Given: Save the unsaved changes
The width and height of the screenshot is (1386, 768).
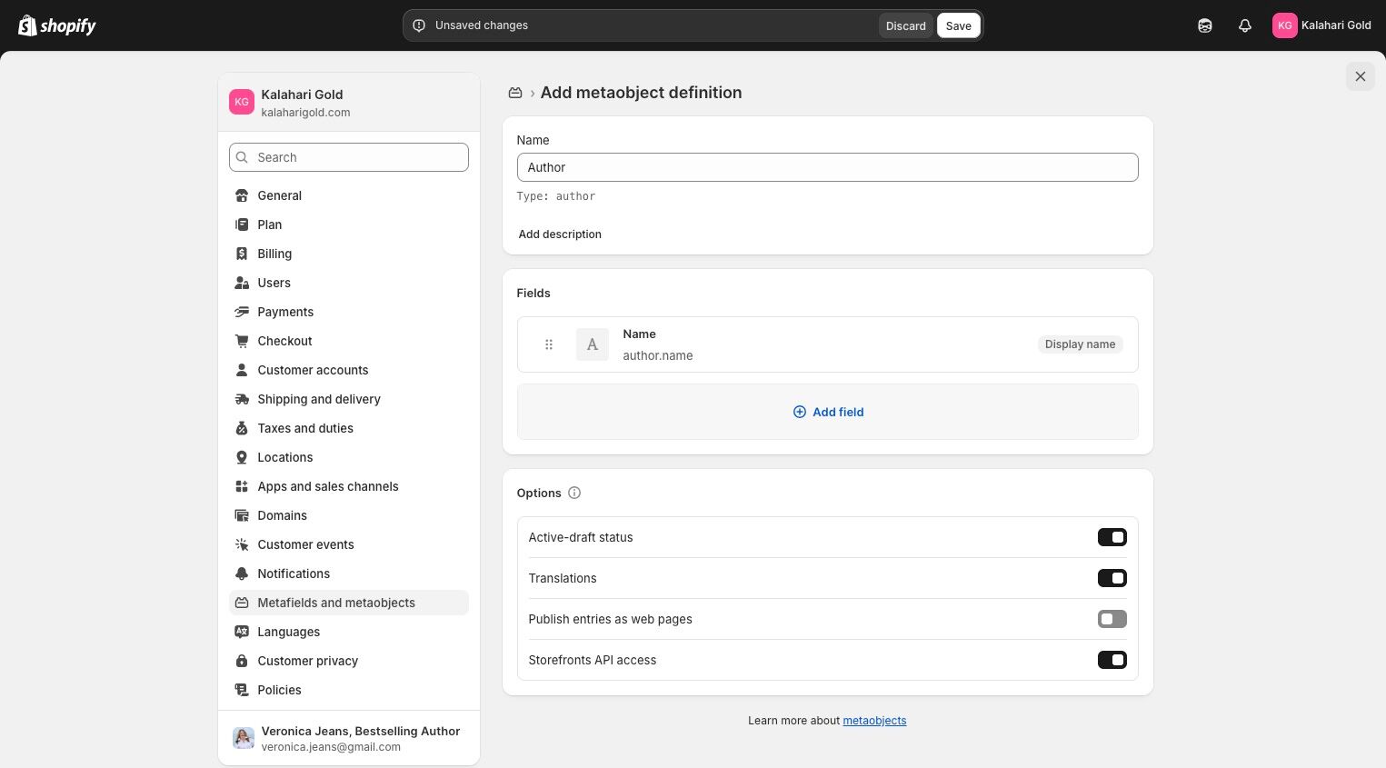Looking at the screenshot, I should point(958,25).
